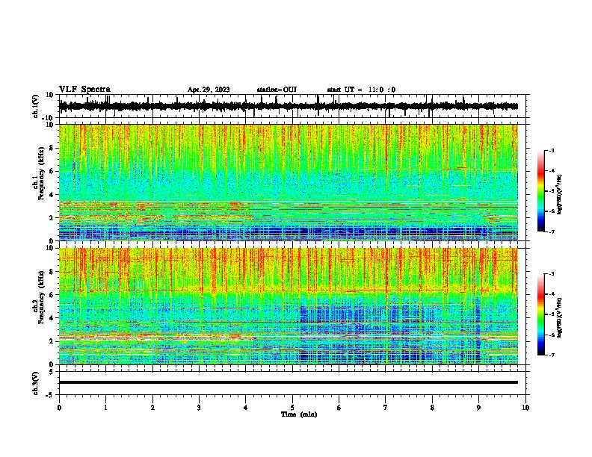
Task: Click the time axis tick label 5
Action: coord(292,408)
